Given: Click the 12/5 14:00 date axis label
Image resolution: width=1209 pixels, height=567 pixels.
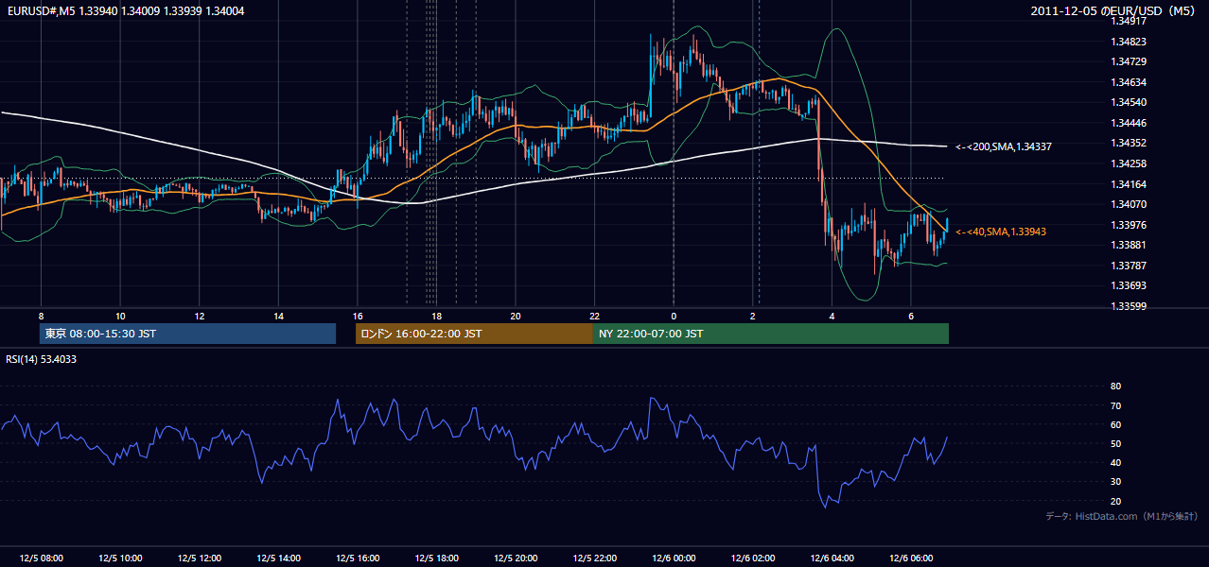Looking at the screenshot, I should click(278, 558).
